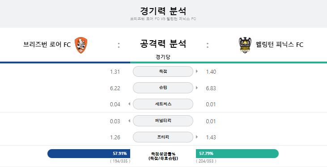Select the 페널티킥 stat button
This screenshot has width=327, height=167.
(163, 121)
